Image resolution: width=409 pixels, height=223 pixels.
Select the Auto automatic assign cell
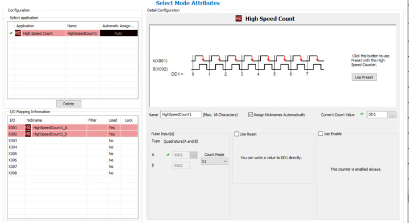(119, 33)
